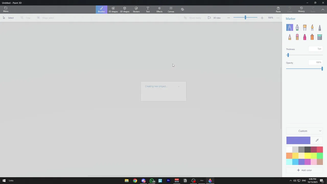
Task: Open File Explorer from the taskbar
Action: tap(126, 181)
